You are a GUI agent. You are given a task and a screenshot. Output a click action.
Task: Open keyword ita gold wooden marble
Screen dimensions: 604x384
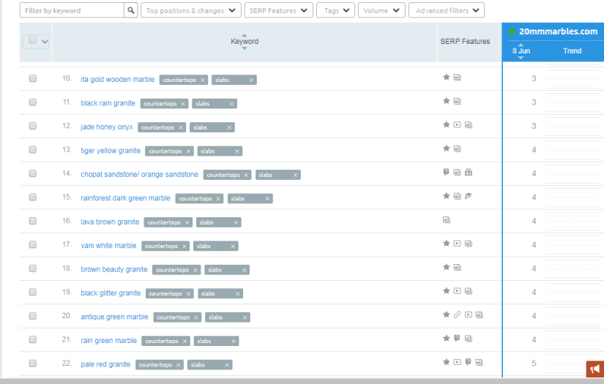[x=117, y=79]
